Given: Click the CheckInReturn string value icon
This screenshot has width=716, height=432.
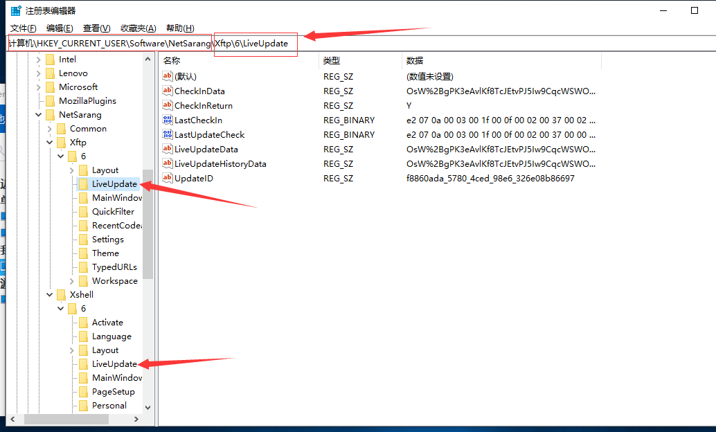Looking at the screenshot, I should pos(168,105).
